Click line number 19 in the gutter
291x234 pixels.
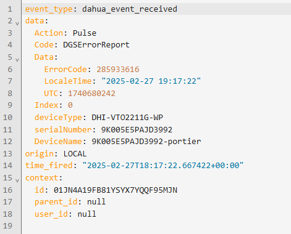pyautogui.click(x=7, y=226)
